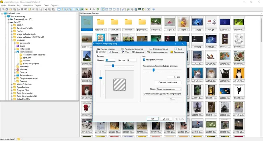Click the Высота field showing 72
Viewport: 263px width, 141px height.
point(131,60)
